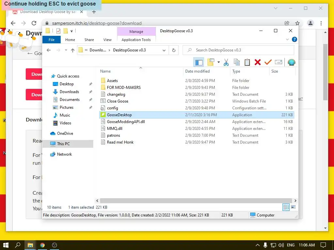Sort by the Size column header
Screen dimensions: 334x250
point(282,71)
